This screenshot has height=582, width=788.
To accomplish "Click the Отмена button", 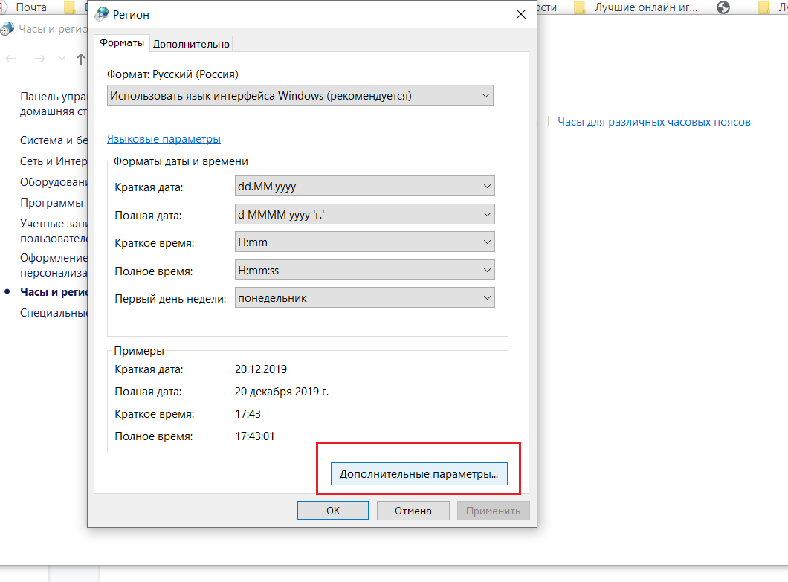I will (x=413, y=511).
